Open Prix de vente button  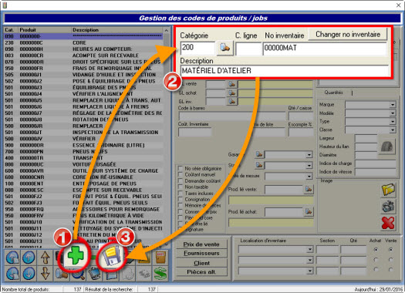pos(201,244)
